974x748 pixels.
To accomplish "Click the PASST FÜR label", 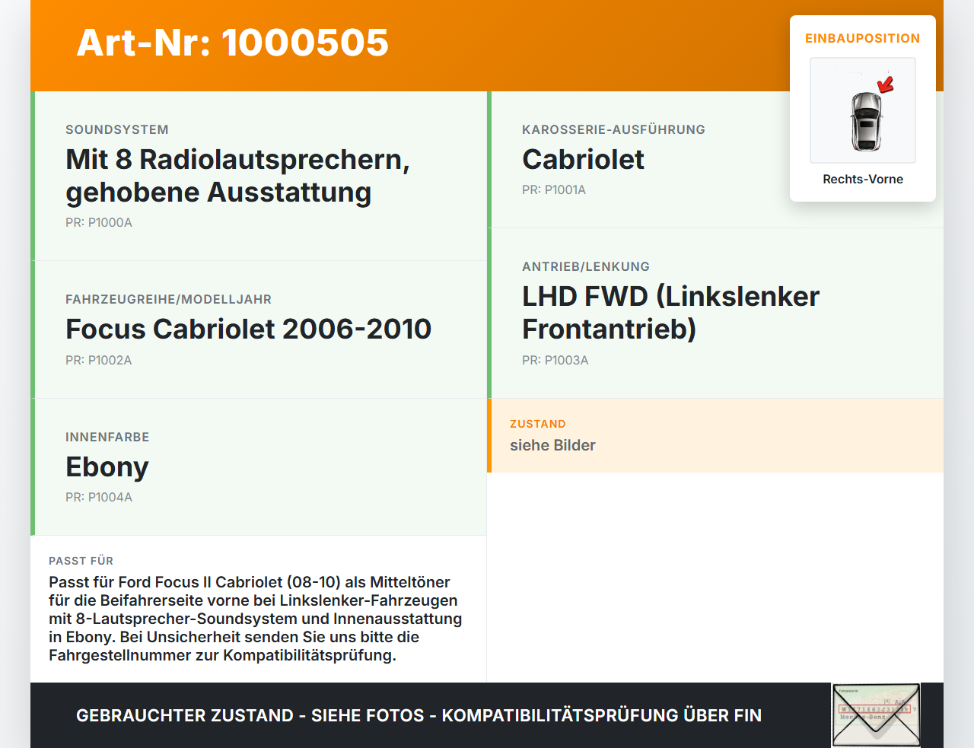I will click(x=81, y=561).
